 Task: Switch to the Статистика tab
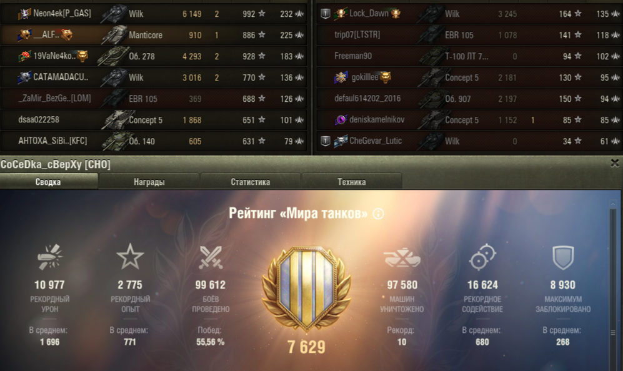click(x=251, y=182)
